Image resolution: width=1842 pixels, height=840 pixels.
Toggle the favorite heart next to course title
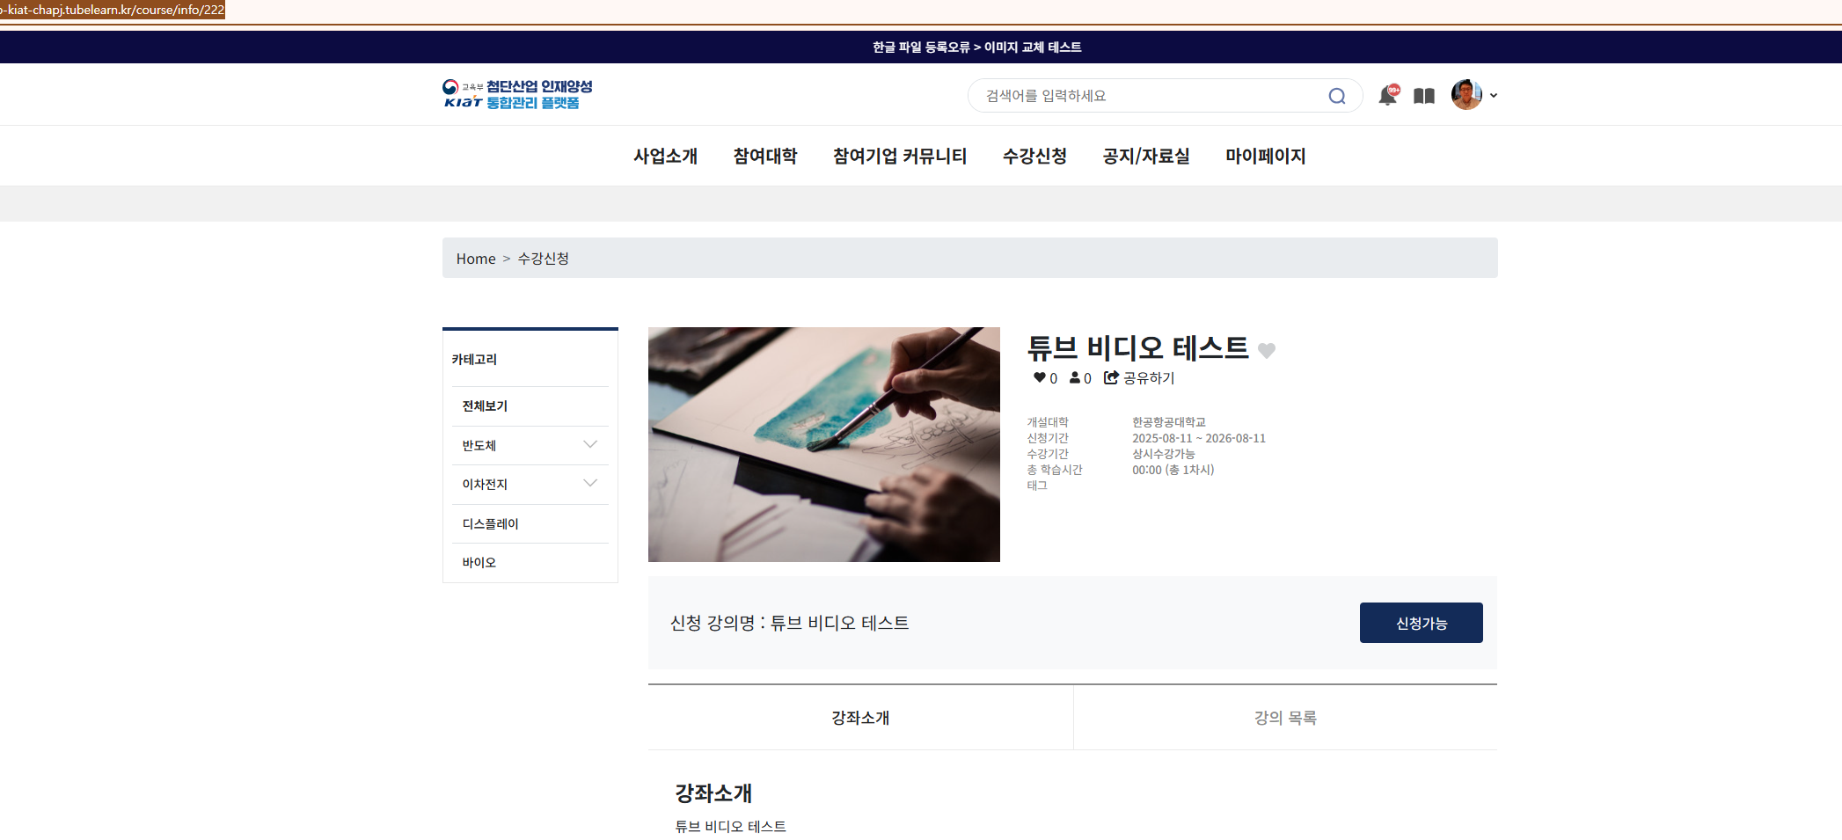coord(1267,350)
